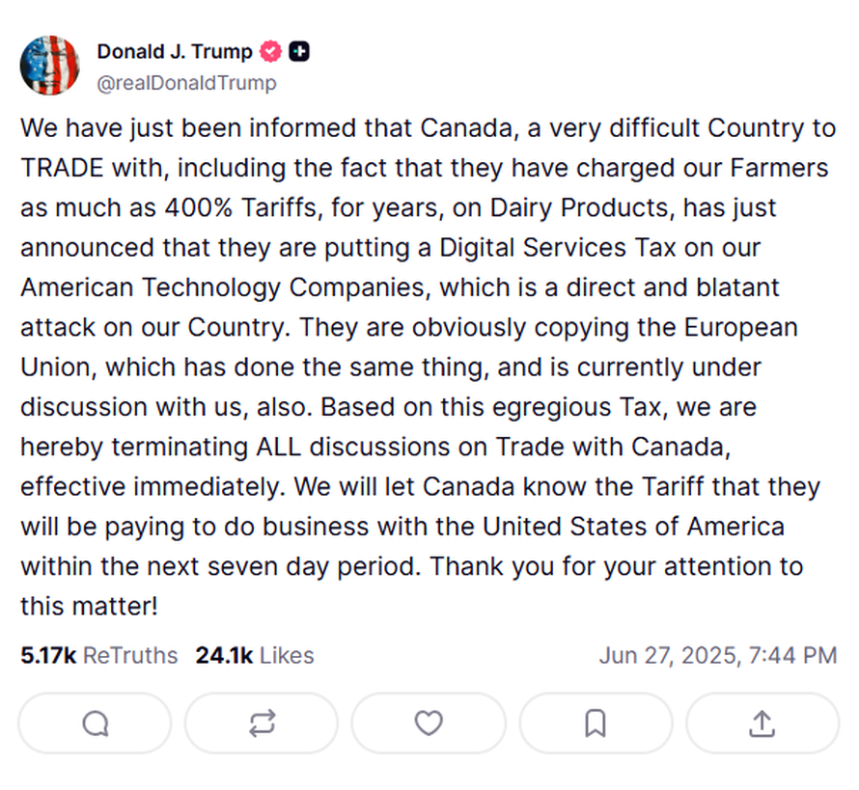Image resolution: width=859 pixels, height=790 pixels.
Task: Click the red verified badge
Action: pos(272,52)
